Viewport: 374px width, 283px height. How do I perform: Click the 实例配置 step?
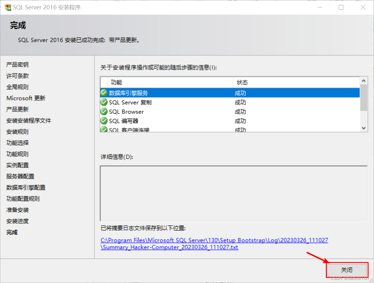[17, 165]
